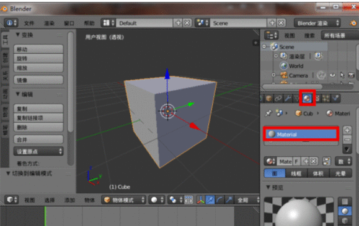Open the Constraints chain-link properties tab
Image resolution: width=359 pixels, height=226 pixels.
pyautogui.click(x=278, y=98)
